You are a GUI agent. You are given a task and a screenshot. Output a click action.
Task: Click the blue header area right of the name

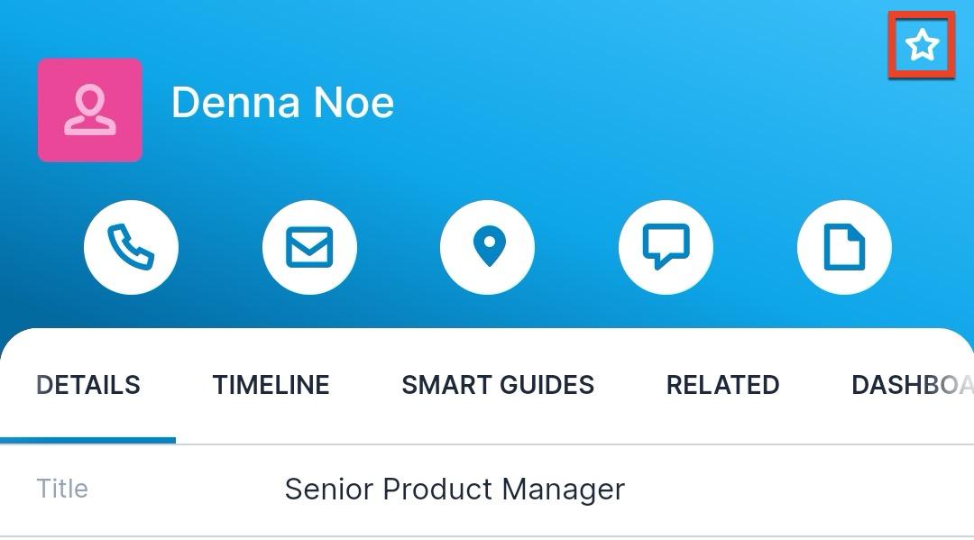[x=631, y=103]
